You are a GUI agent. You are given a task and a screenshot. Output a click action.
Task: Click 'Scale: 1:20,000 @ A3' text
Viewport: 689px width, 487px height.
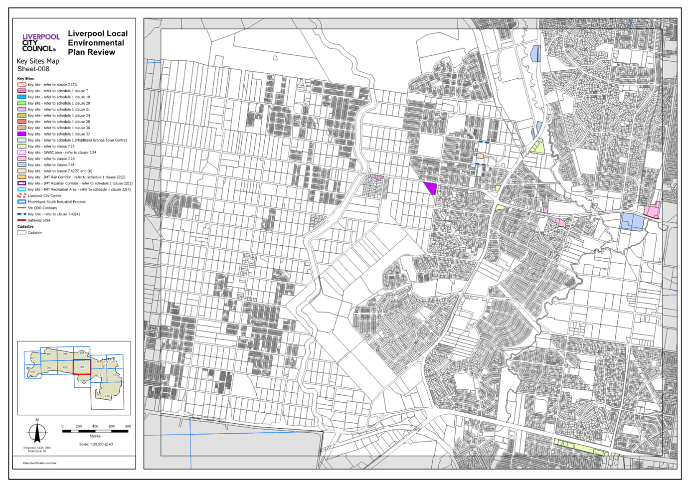coord(96,444)
